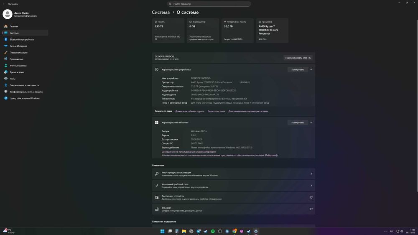Image resolution: width=418 pixels, height=235 pixels.
Task: Open the Cloudy weather widget
Action: tap(9, 231)
